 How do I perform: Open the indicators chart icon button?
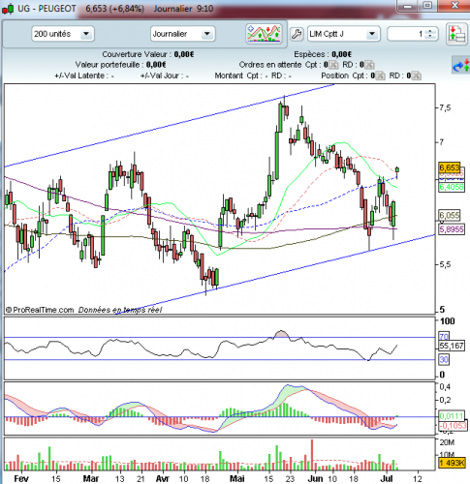(264, 33)
